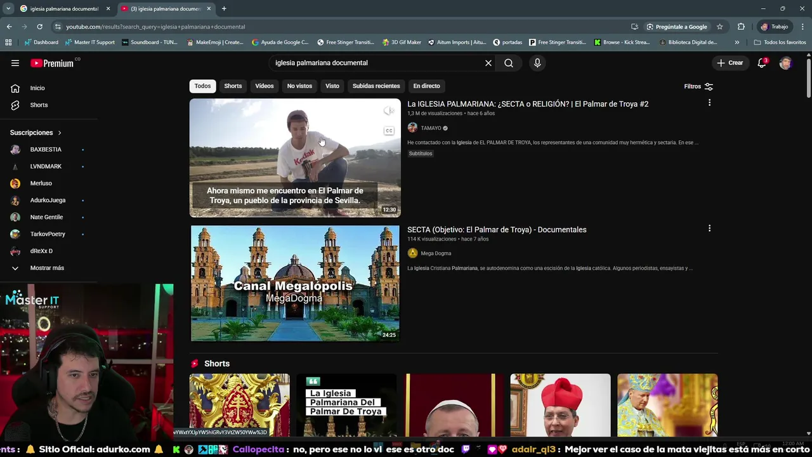
Task: Open Chrome three-dot menu
Action: pyautogui.click(x=803, y=27)
